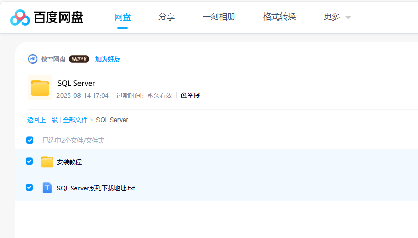Click the Baidu Netdisk logo icon
The width and height of the screenshot is (418, 238).
(20, 17)
